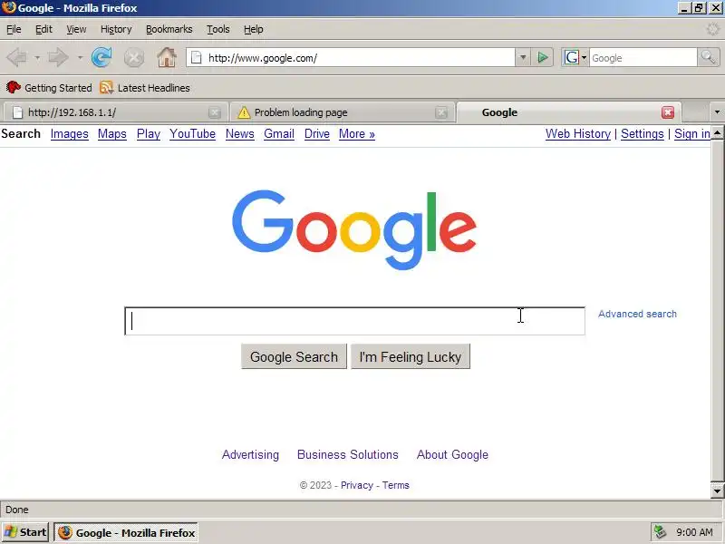Open the News link
This screenshot has width=725, height=544.
(240, 133)
